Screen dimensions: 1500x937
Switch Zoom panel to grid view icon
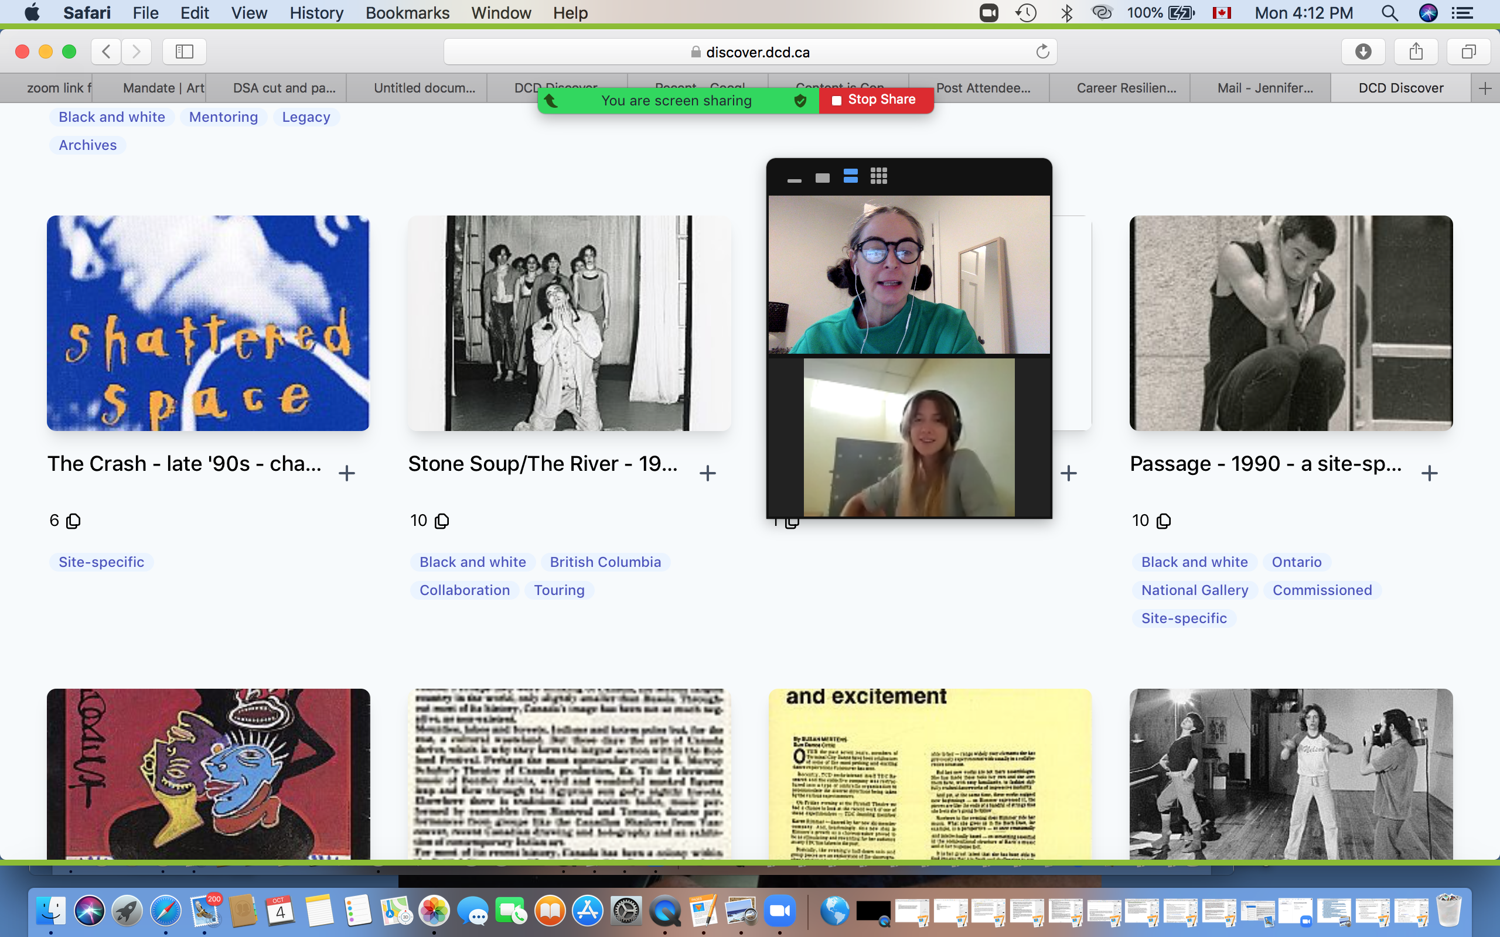click(878, 177)
